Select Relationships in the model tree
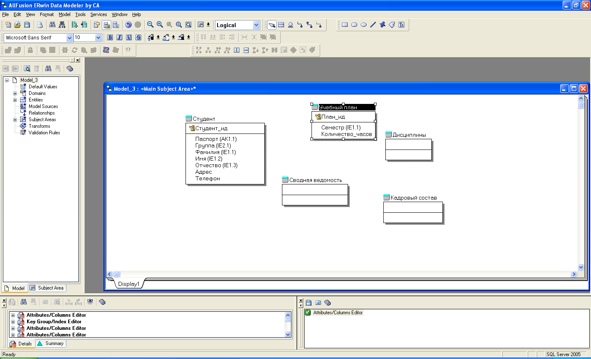 click(41, 113)
